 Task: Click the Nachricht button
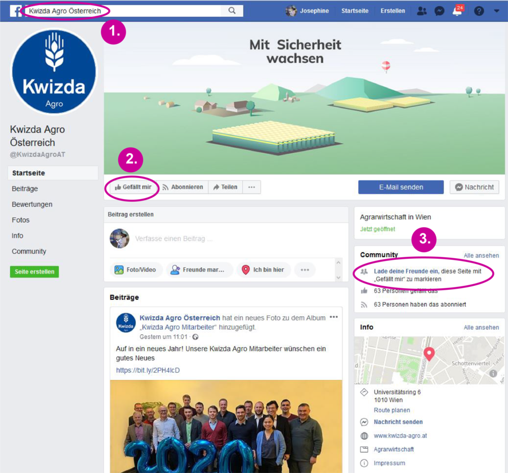tap(474, 187)
